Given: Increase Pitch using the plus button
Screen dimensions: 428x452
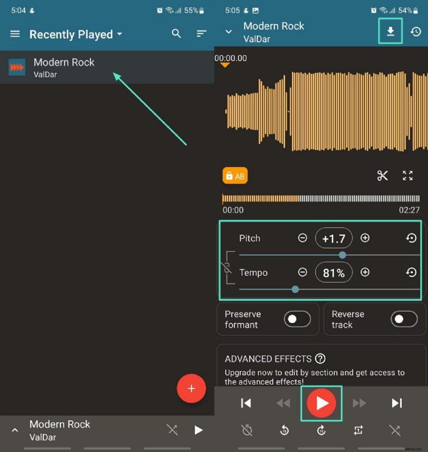Looking at the screenshot, I should click(364, 238).
